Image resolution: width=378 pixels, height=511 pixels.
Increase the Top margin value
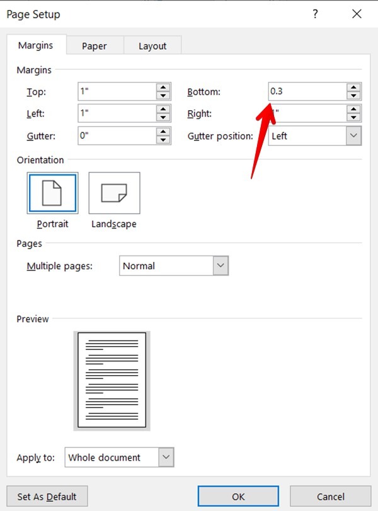163,87
